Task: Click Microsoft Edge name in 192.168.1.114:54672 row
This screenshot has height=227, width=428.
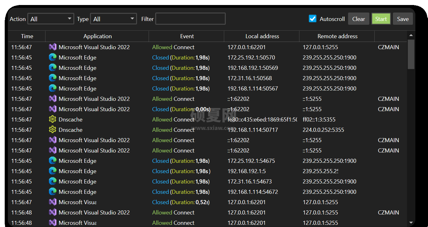Action: pyautogui.click(x=77, y=192)
